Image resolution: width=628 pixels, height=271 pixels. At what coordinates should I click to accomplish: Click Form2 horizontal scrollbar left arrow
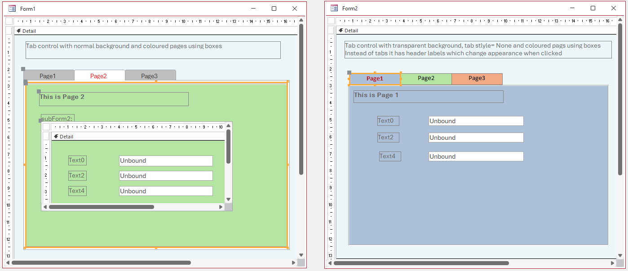tap(330, 263)
